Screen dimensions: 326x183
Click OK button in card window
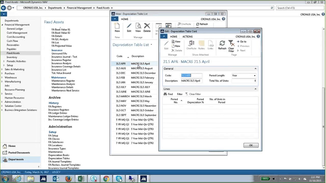tap(251, 145)
